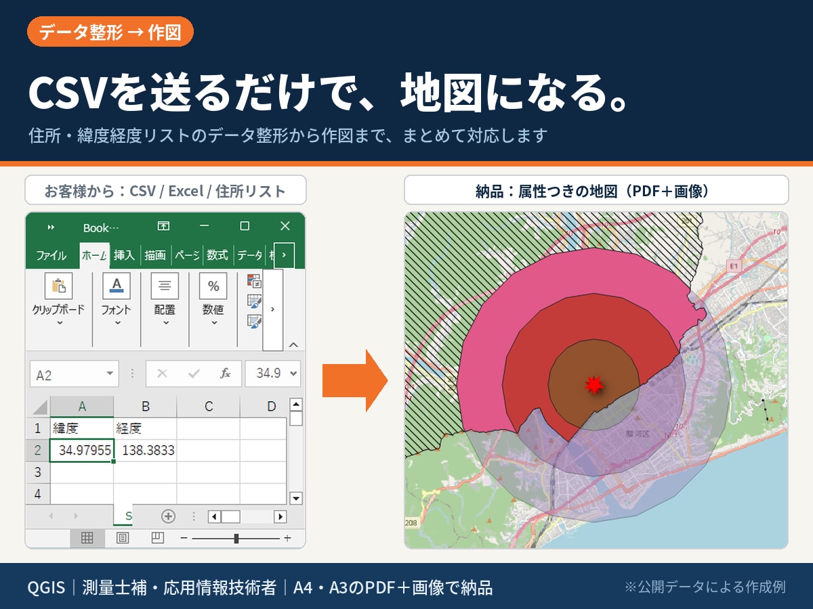Screen dimensions: 813x609
Task: Click the Conditional Formatting icon
Action: (x=255, y=281)
